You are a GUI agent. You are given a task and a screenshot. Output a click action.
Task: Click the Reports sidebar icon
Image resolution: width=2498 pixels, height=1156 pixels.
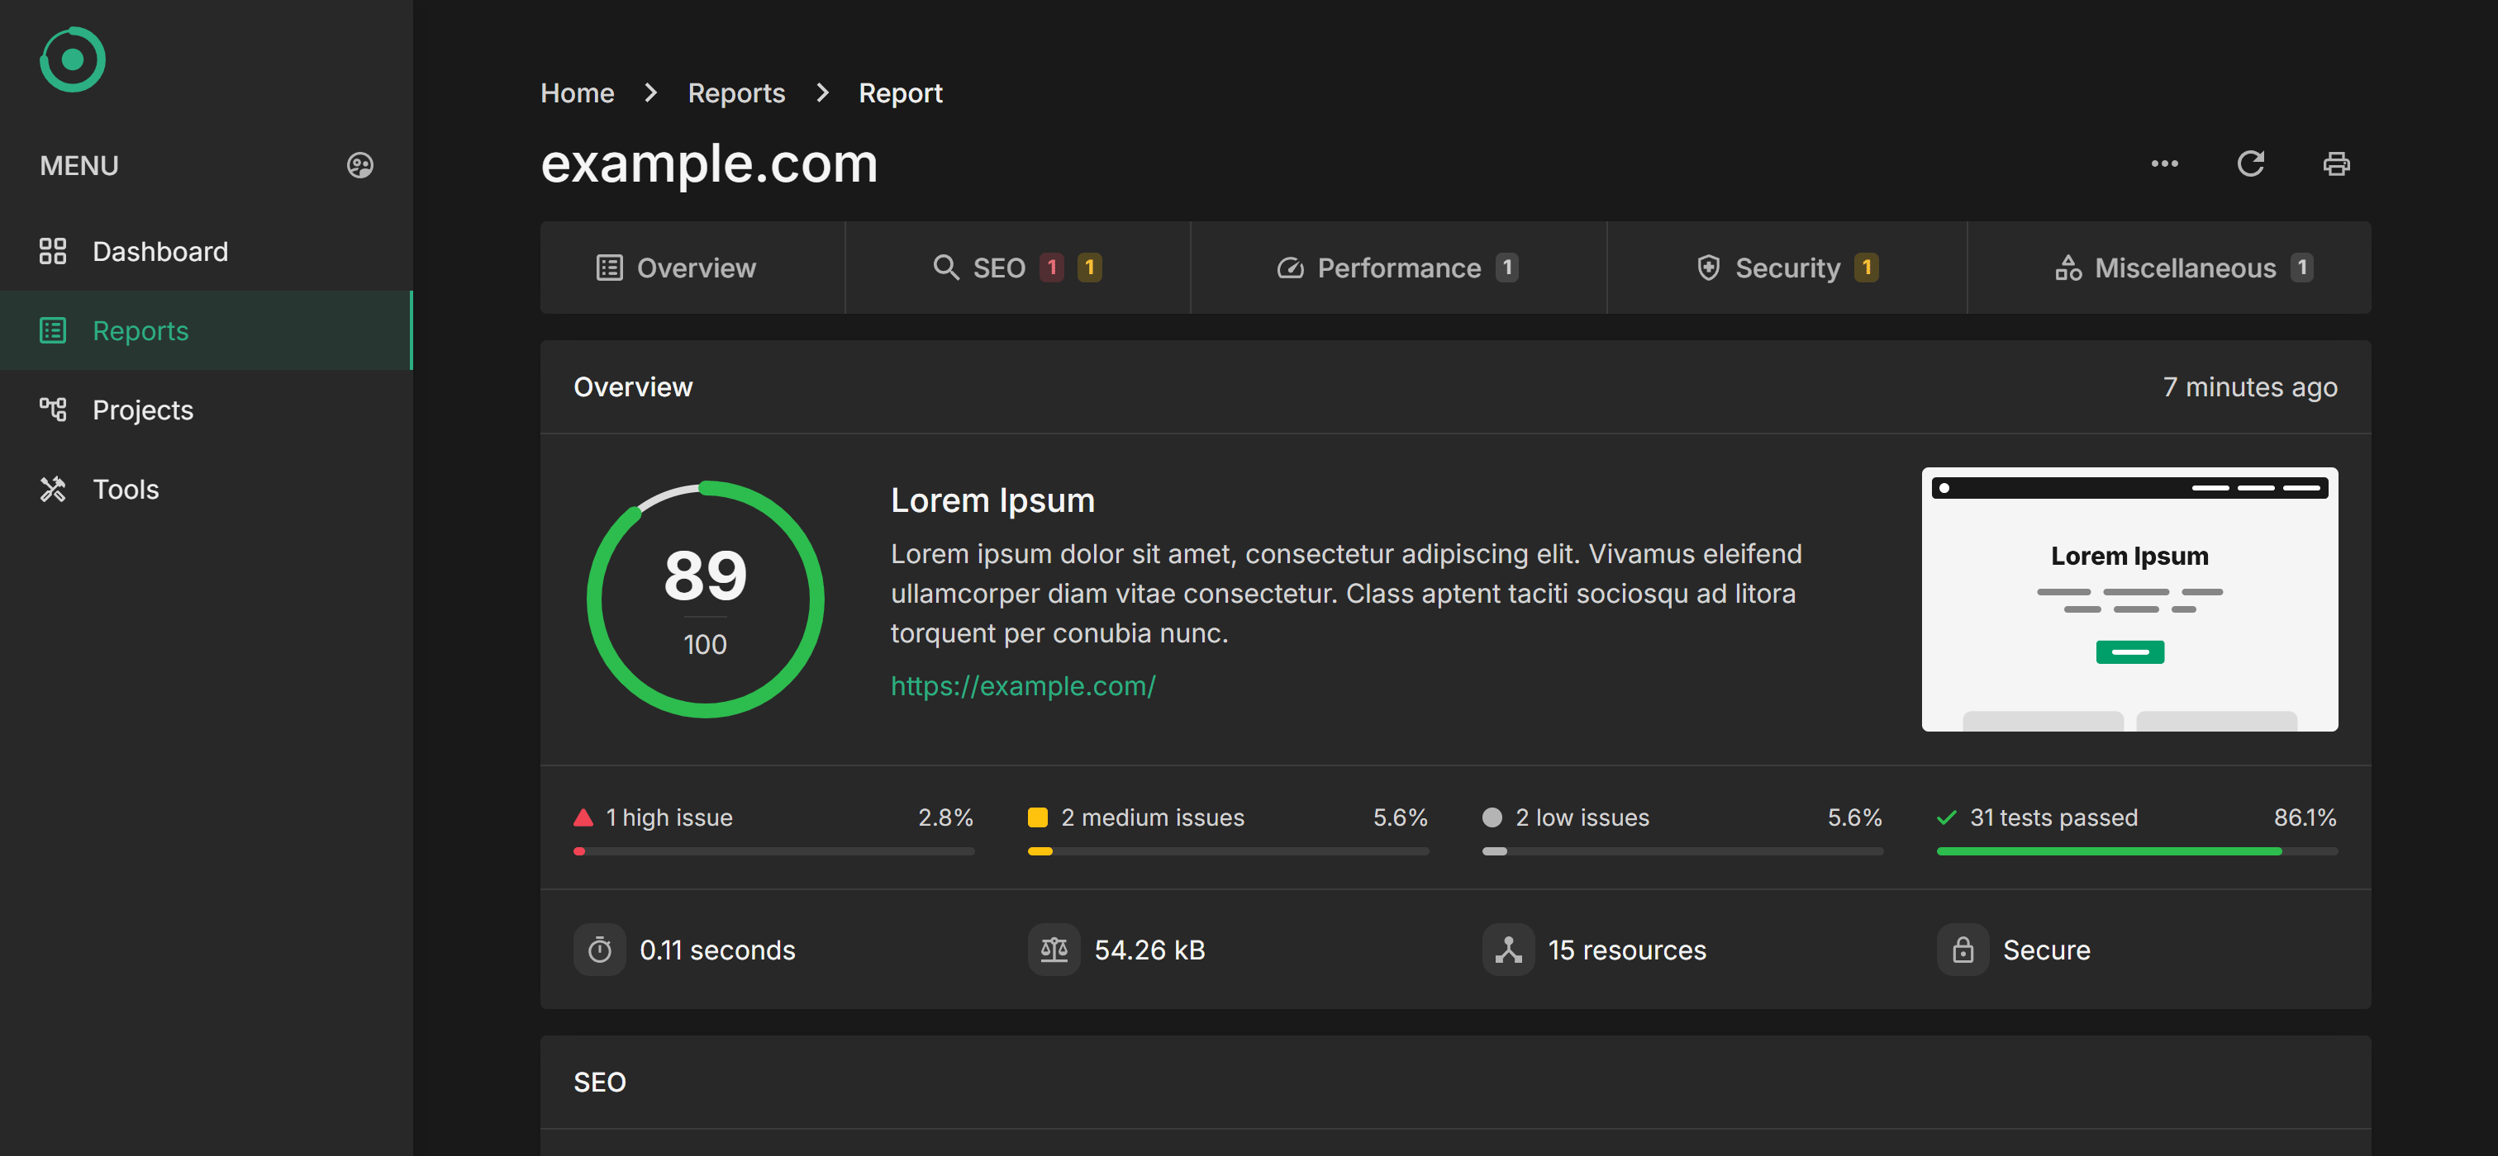[53, 329]
